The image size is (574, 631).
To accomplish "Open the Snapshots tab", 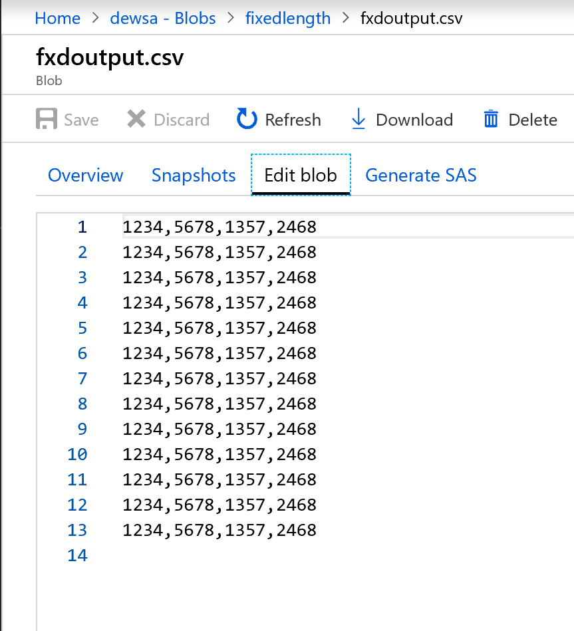I will tap(193, 175).
